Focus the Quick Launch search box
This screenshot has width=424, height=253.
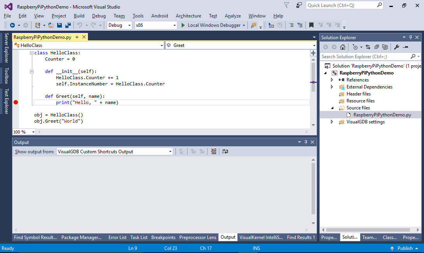tap(344, 5)
